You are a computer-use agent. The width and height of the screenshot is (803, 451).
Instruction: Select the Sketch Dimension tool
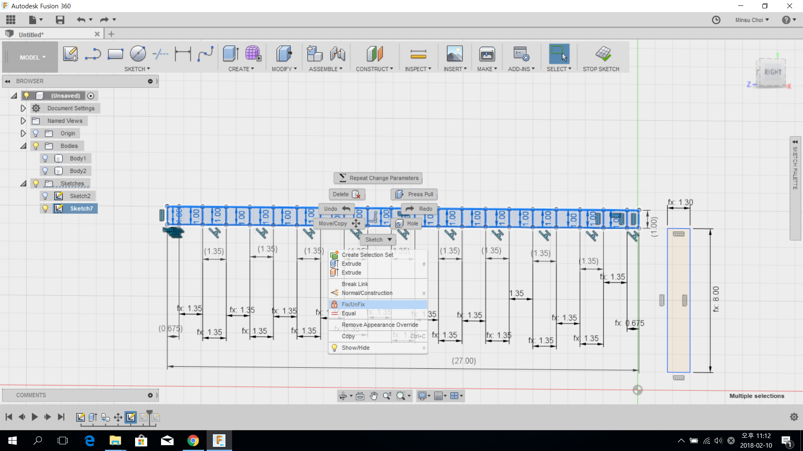coord(183,54)
